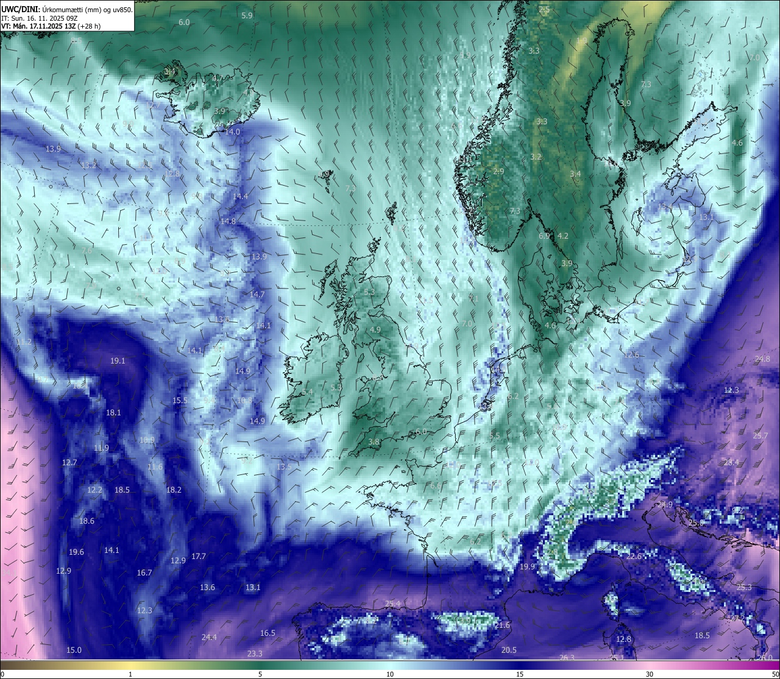This screenshot has height=679, width=780.
Task: Click the 12.2 value on the map
Action: 94,490
